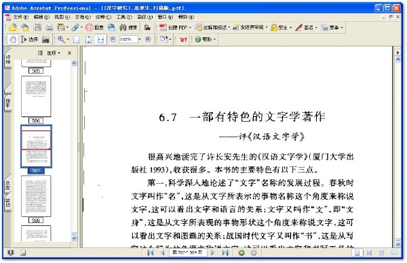Toggle continuous facing layout
This screenshot has width=407, height=263.
tap(381, 253)
